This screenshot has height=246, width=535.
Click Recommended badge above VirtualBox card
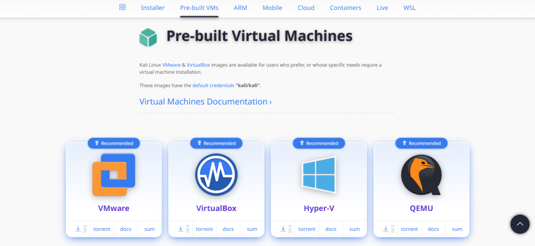coord(216,143)
